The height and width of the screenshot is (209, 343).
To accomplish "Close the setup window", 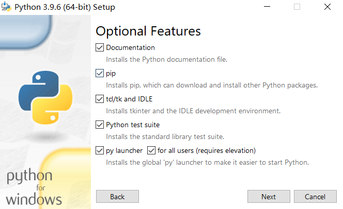I will click(x=328, y=7).
